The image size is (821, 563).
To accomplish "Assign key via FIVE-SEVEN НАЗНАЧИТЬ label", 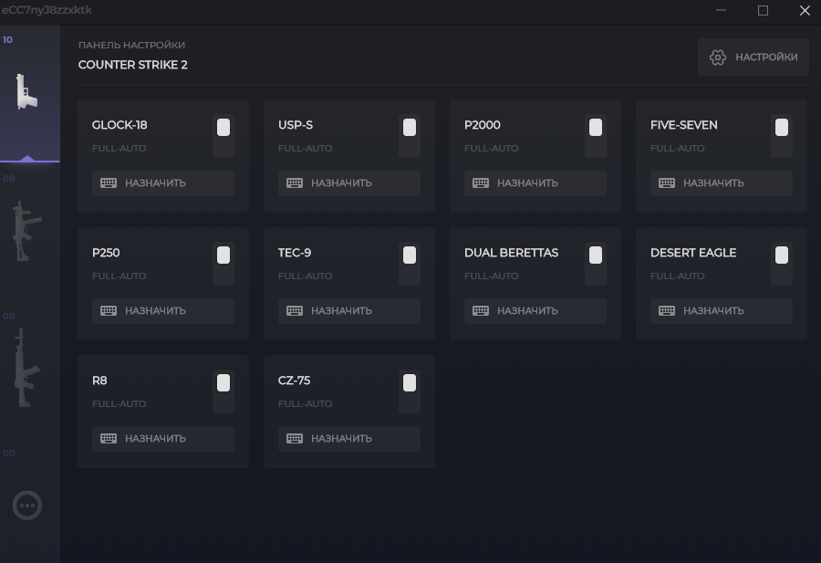I will coord(713,182).
